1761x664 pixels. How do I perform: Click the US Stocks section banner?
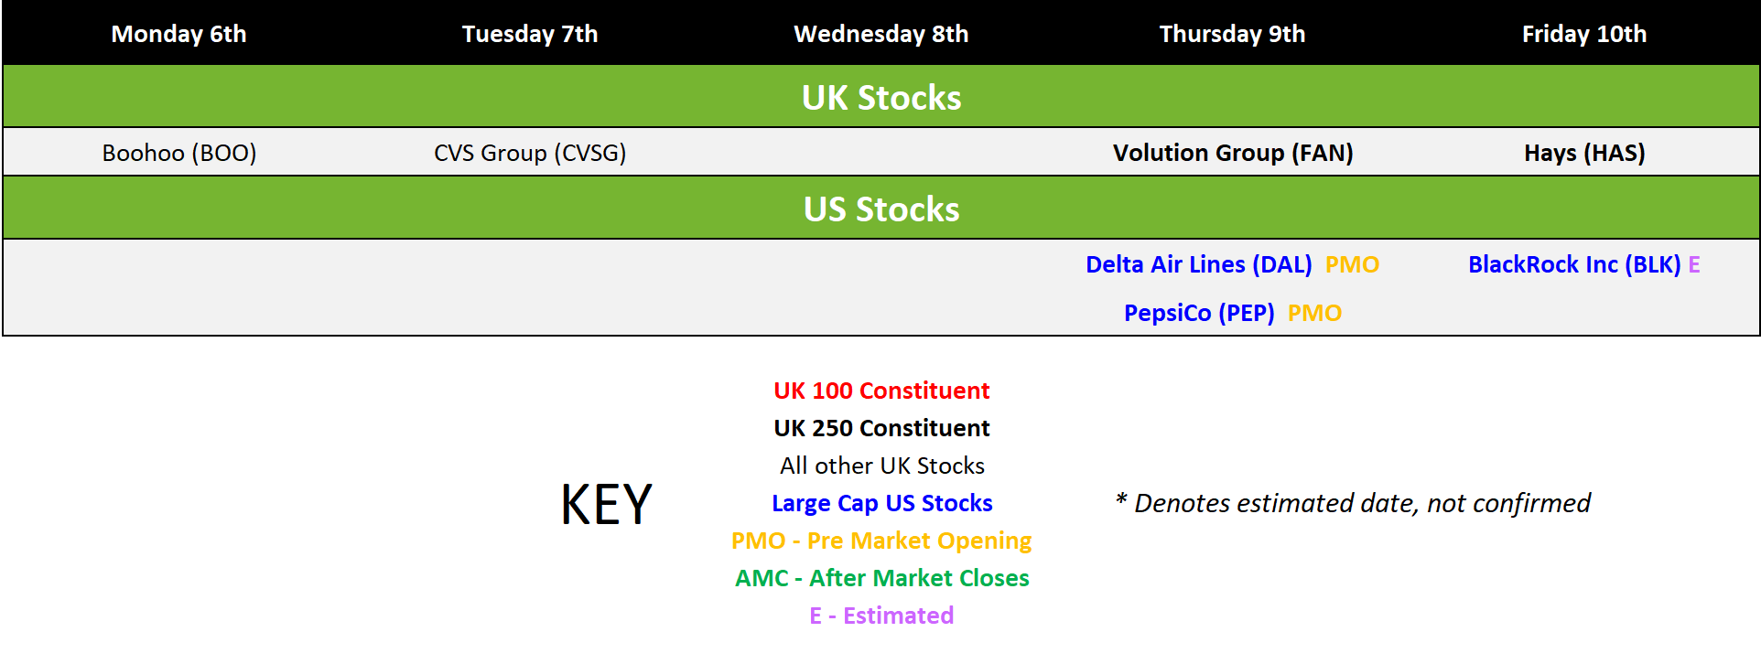click(x=881, y=209)
